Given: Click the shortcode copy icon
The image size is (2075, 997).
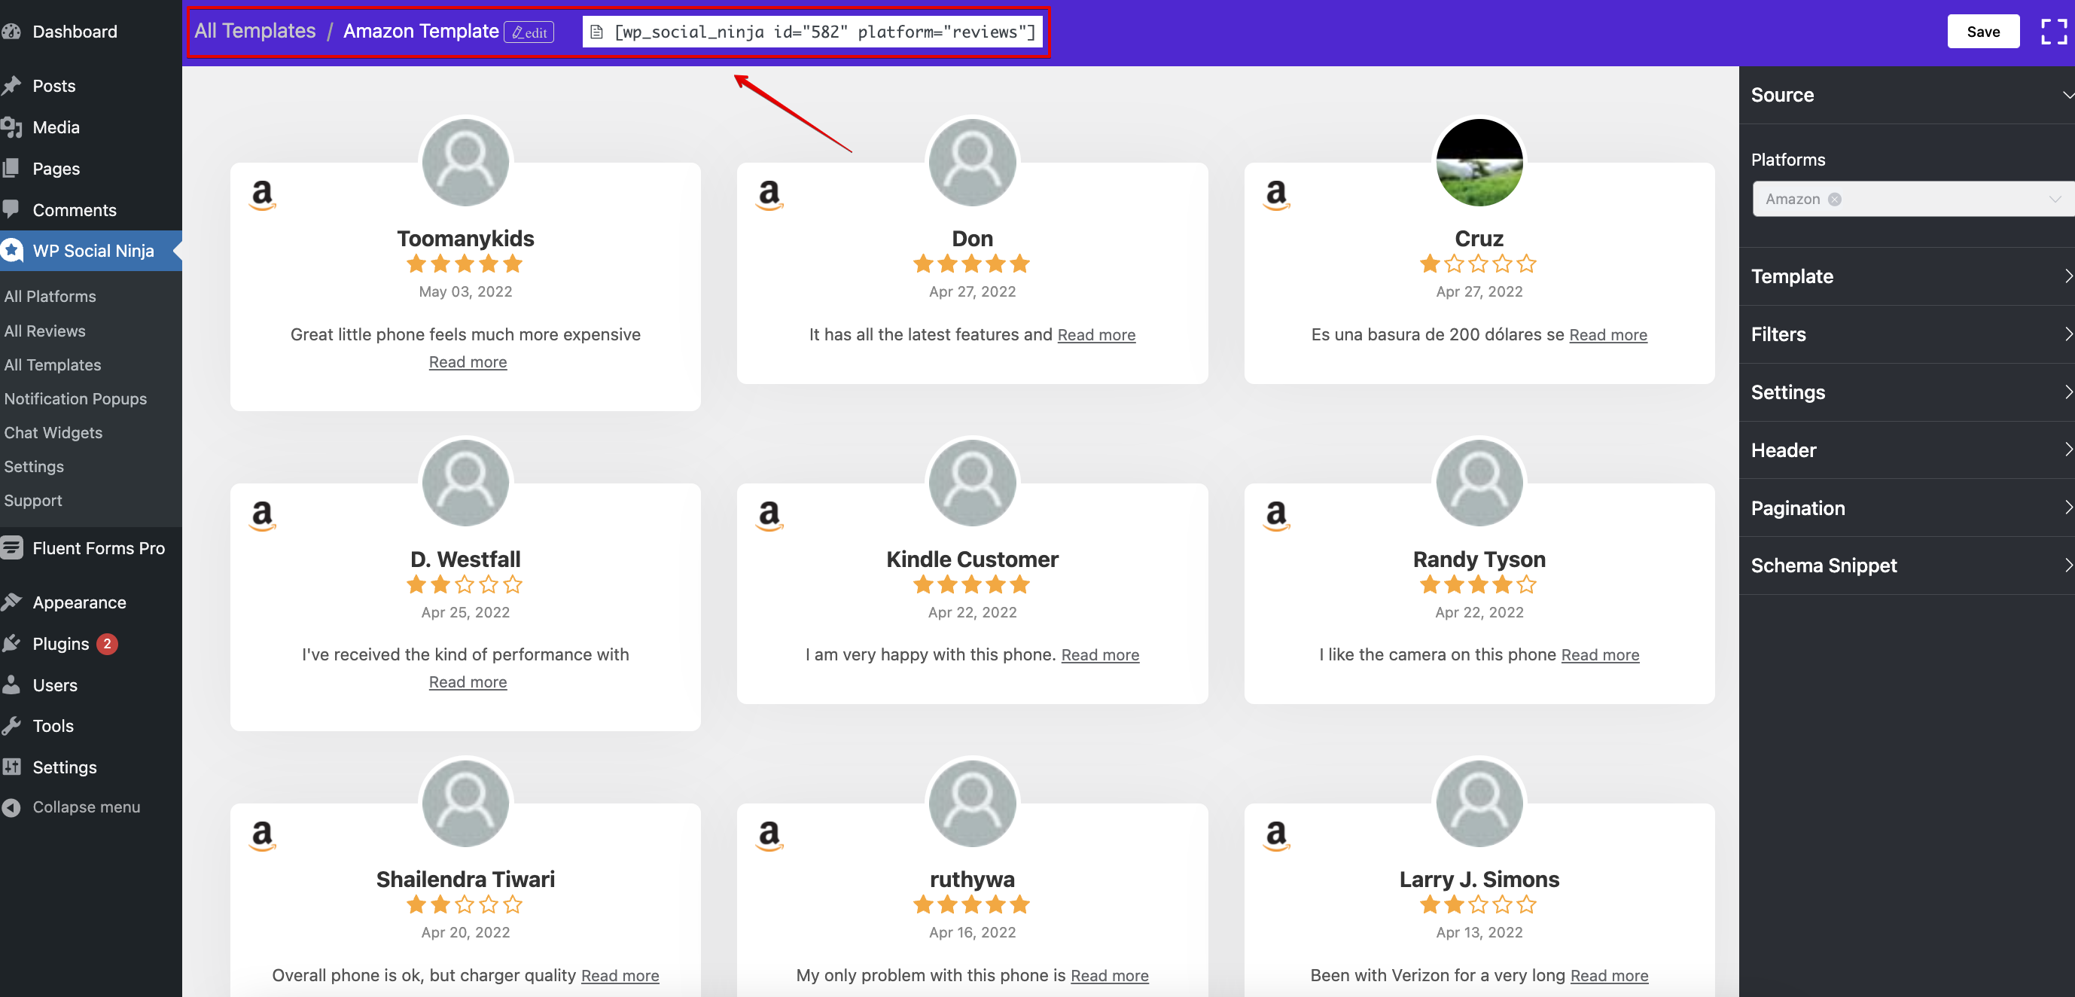Looking at the screenshot, I should pos(597,32).
